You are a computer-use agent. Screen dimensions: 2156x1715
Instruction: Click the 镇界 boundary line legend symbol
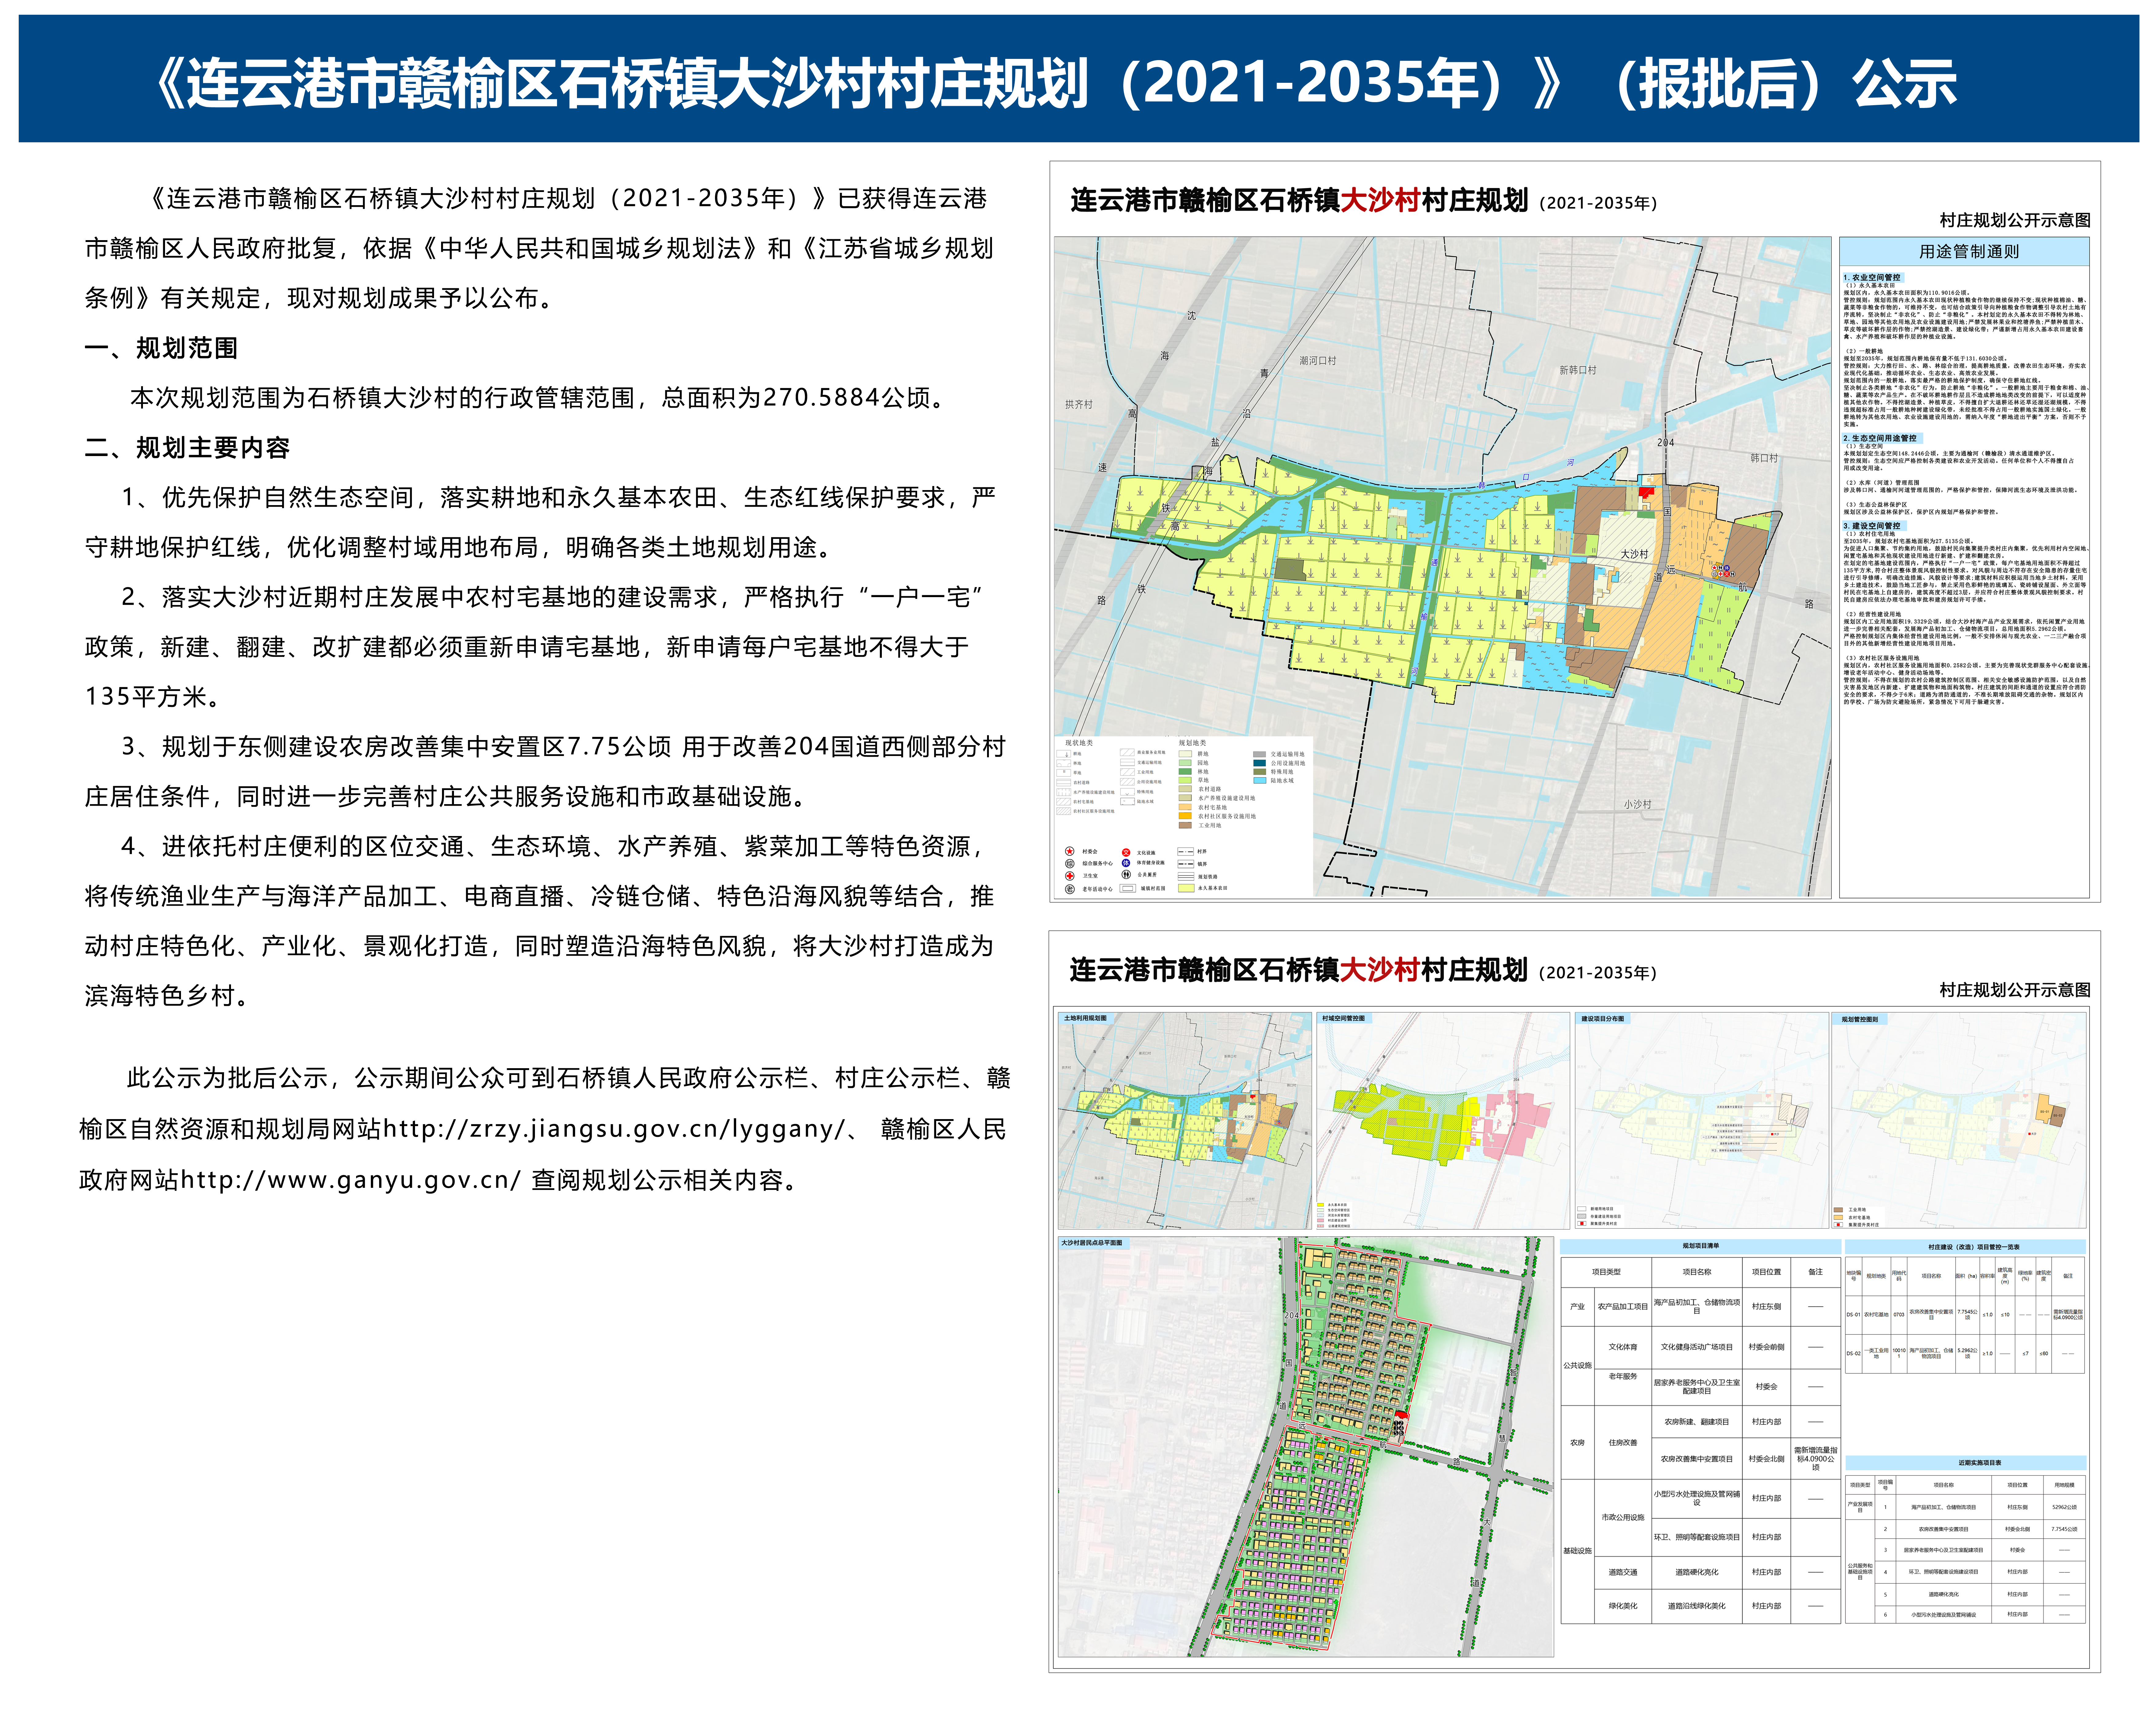coord(1186,864)
